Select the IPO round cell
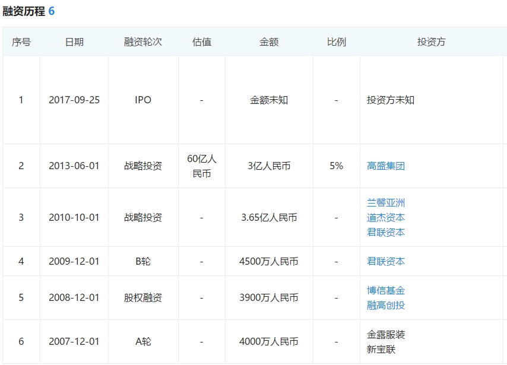 click(x=143, y=100)
